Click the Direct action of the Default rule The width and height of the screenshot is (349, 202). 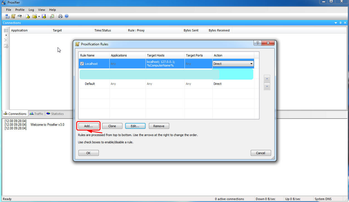click(x=217, y=84)
